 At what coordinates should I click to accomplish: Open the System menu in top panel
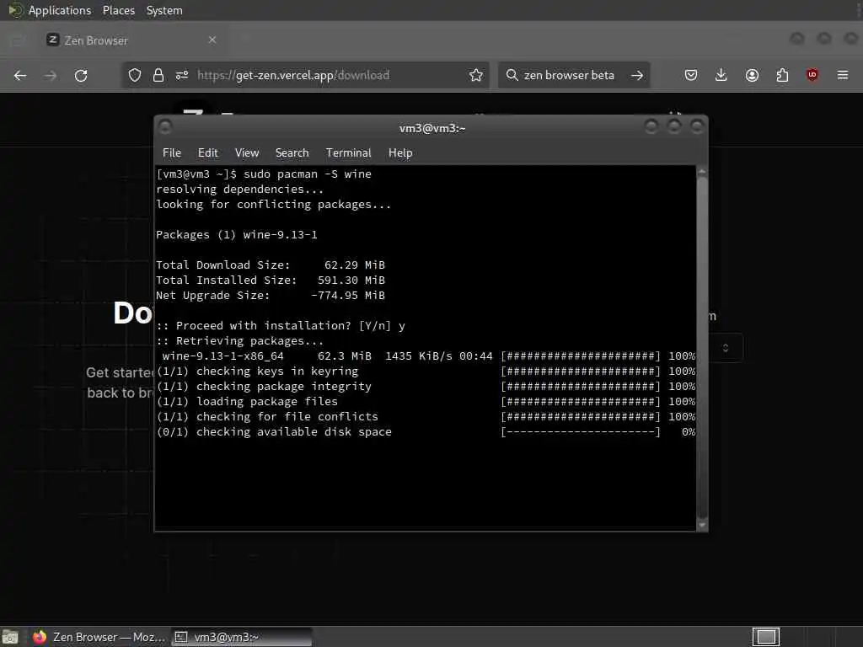(164, 10)
